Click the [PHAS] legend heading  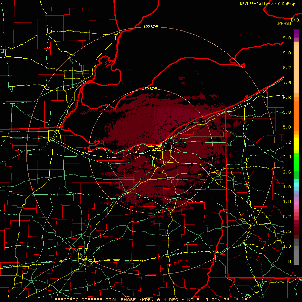point(284,23)
